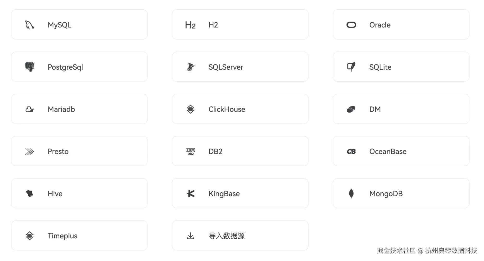Click the SQLite feather icon
Image resolution: width=484 pixels, height=261 pixels.
[x=351, y=67]
